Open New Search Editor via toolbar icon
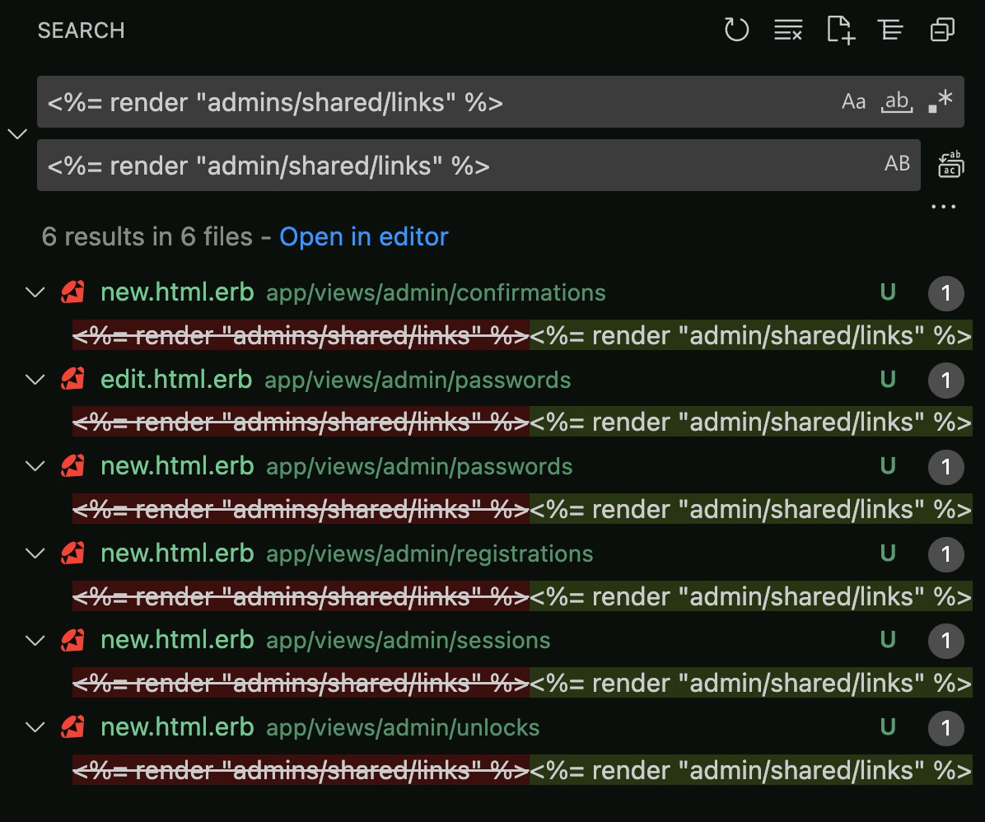This screenshot has width=985, height=822. point(840,30)
